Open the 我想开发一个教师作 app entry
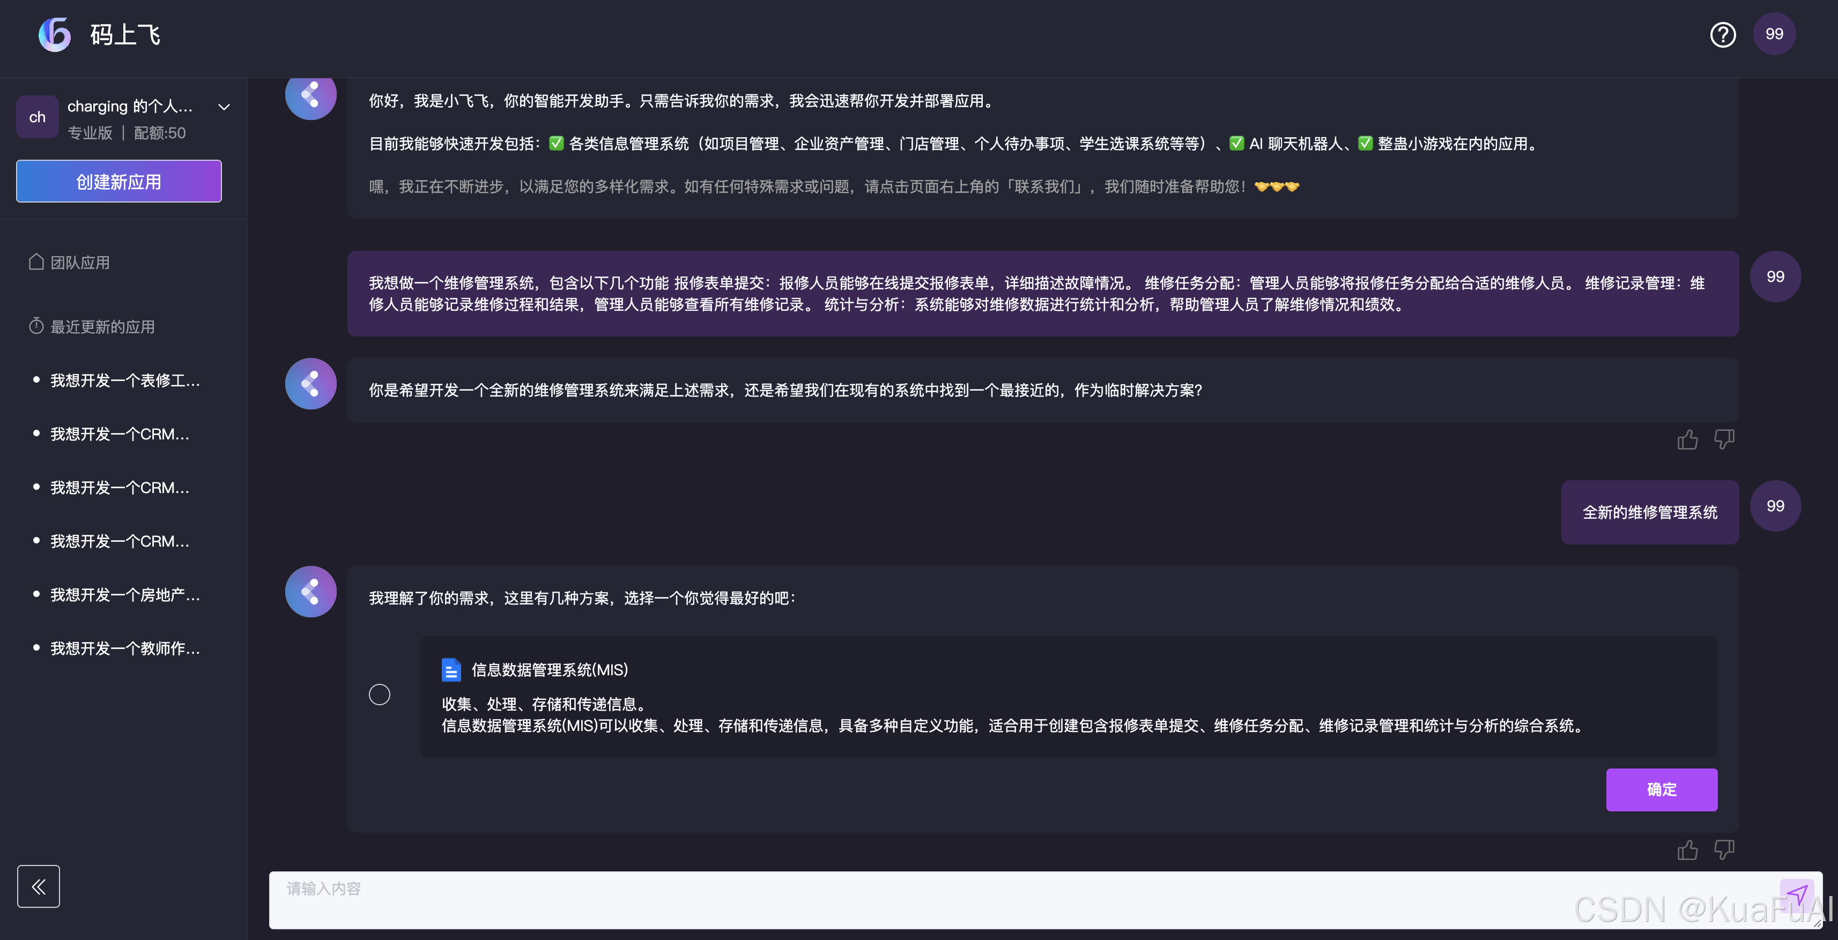Viewport: 1838px width, 940px height. click(x=125, y=647)
